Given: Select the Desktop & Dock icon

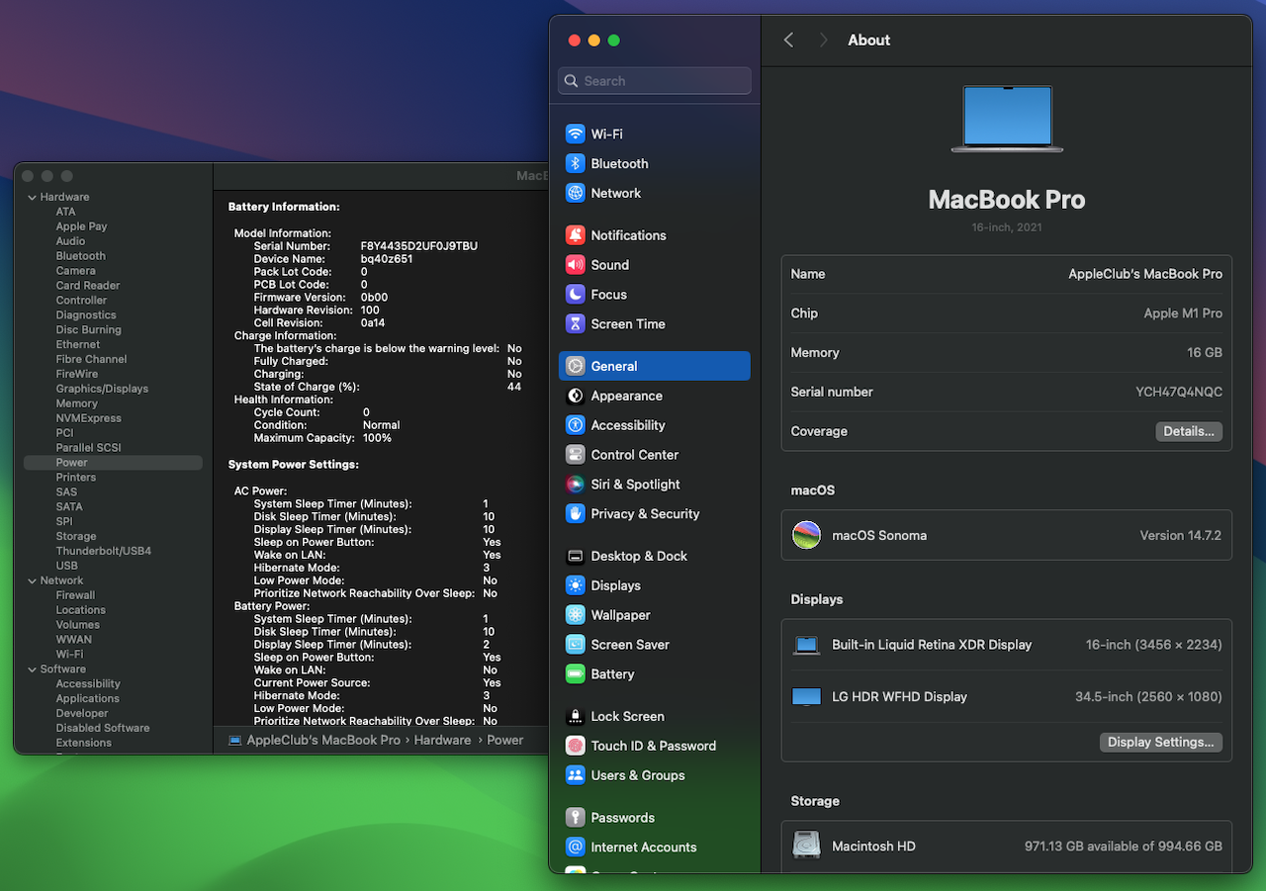Looking at the screenshot, I should click(575, 556).
